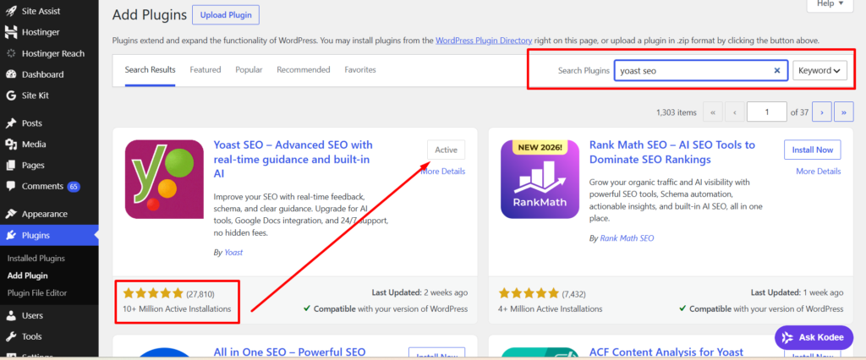This screenshot has width=866, height=360.
Task: Go to previous page of results
Action: coord(735,112)
